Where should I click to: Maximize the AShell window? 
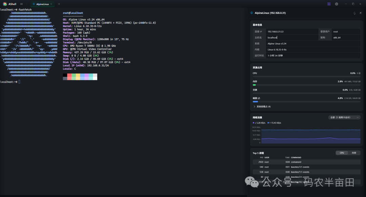click(x=353, y=4)
